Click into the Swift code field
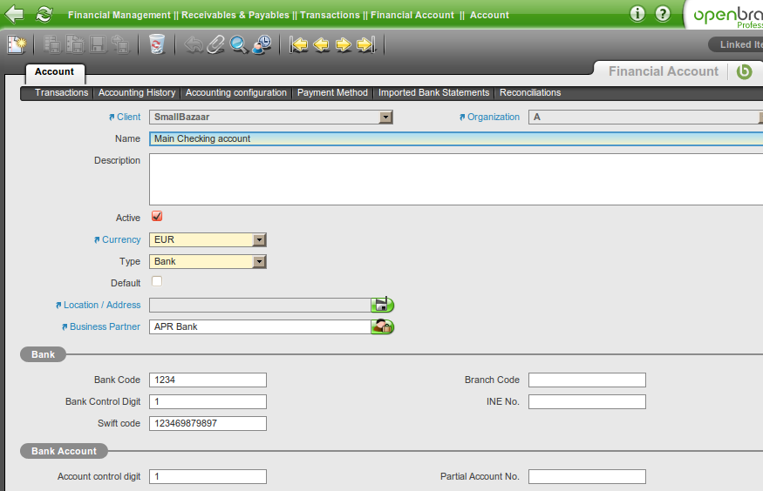Screen dimensions: 763x491 click(208, 423)
